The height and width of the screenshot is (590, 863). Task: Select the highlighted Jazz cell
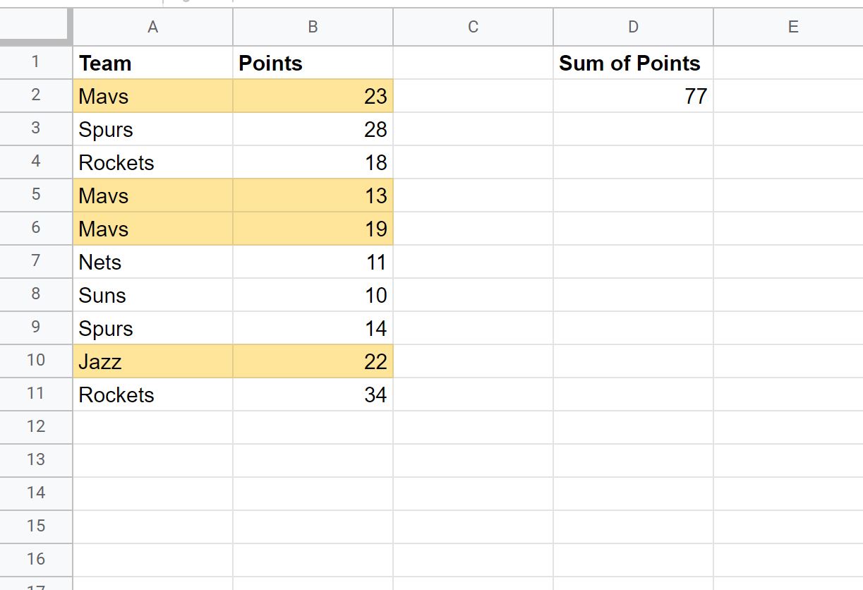(x=152, y=361)
